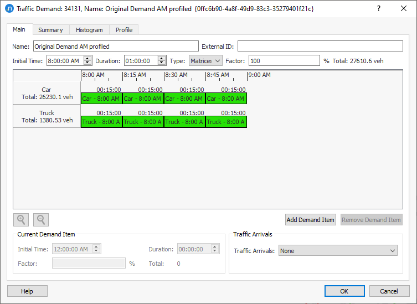Click the 8:30 AM timeline marker
The image size is (417, 304).
click(176, 75)
